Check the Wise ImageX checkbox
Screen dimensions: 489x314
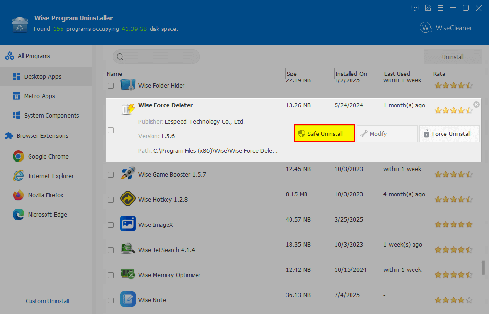pos(111,225)
